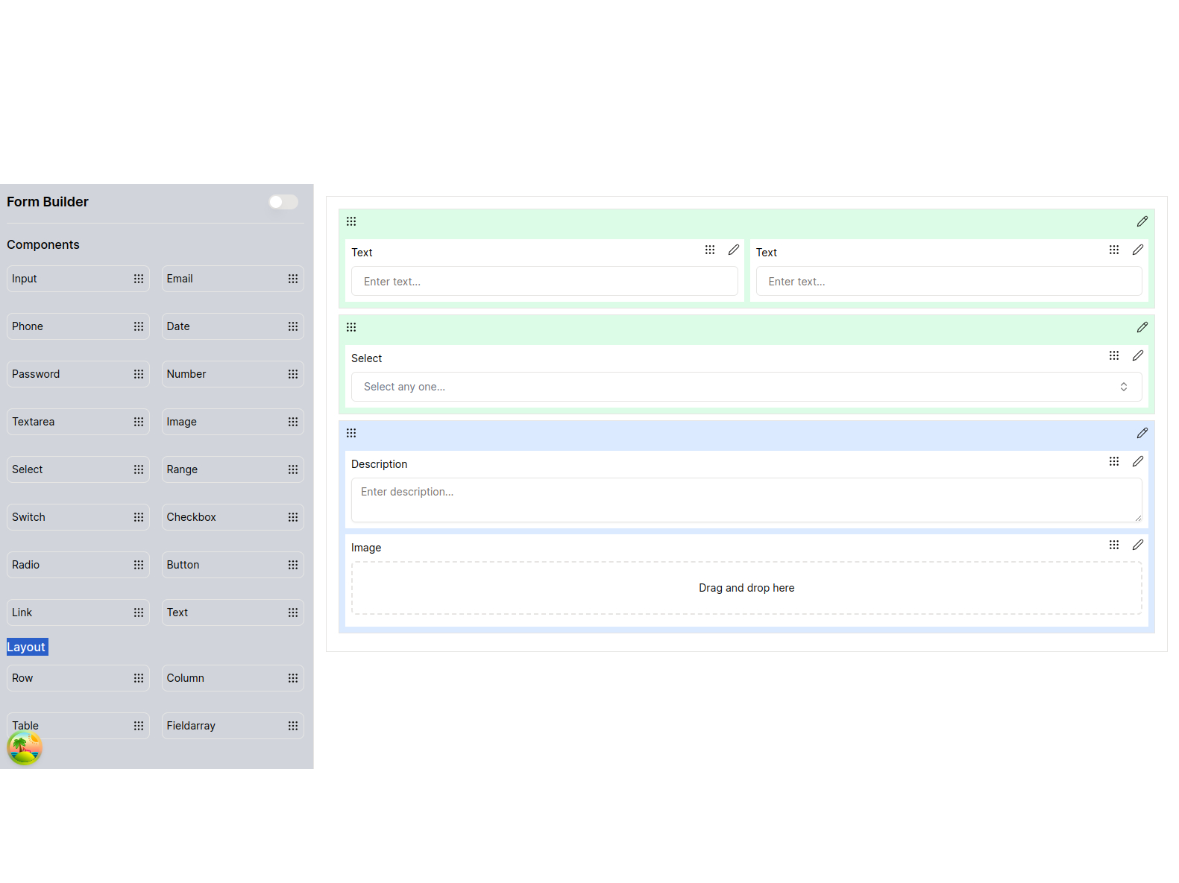Image resolution: width=1179 pixels, height=883 pixels.
Task: Select the Column layout label
Action: (186, 678)
